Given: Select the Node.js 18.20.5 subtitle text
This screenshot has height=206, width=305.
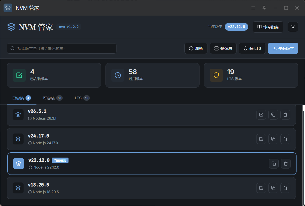Looking at the screenshot, I should coord(46,192).
